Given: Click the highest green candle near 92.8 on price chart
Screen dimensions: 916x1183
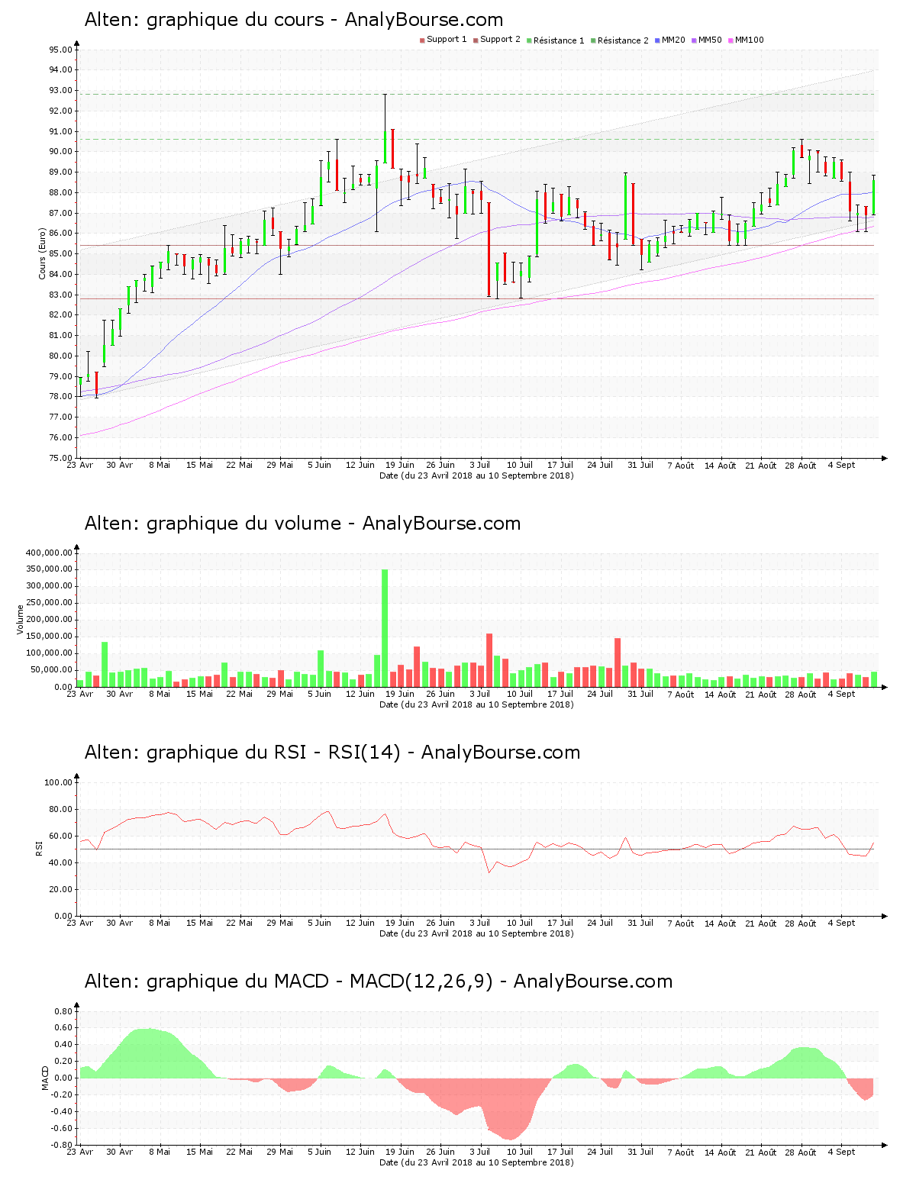Looking at the screenshot, I should pos(385,128).
